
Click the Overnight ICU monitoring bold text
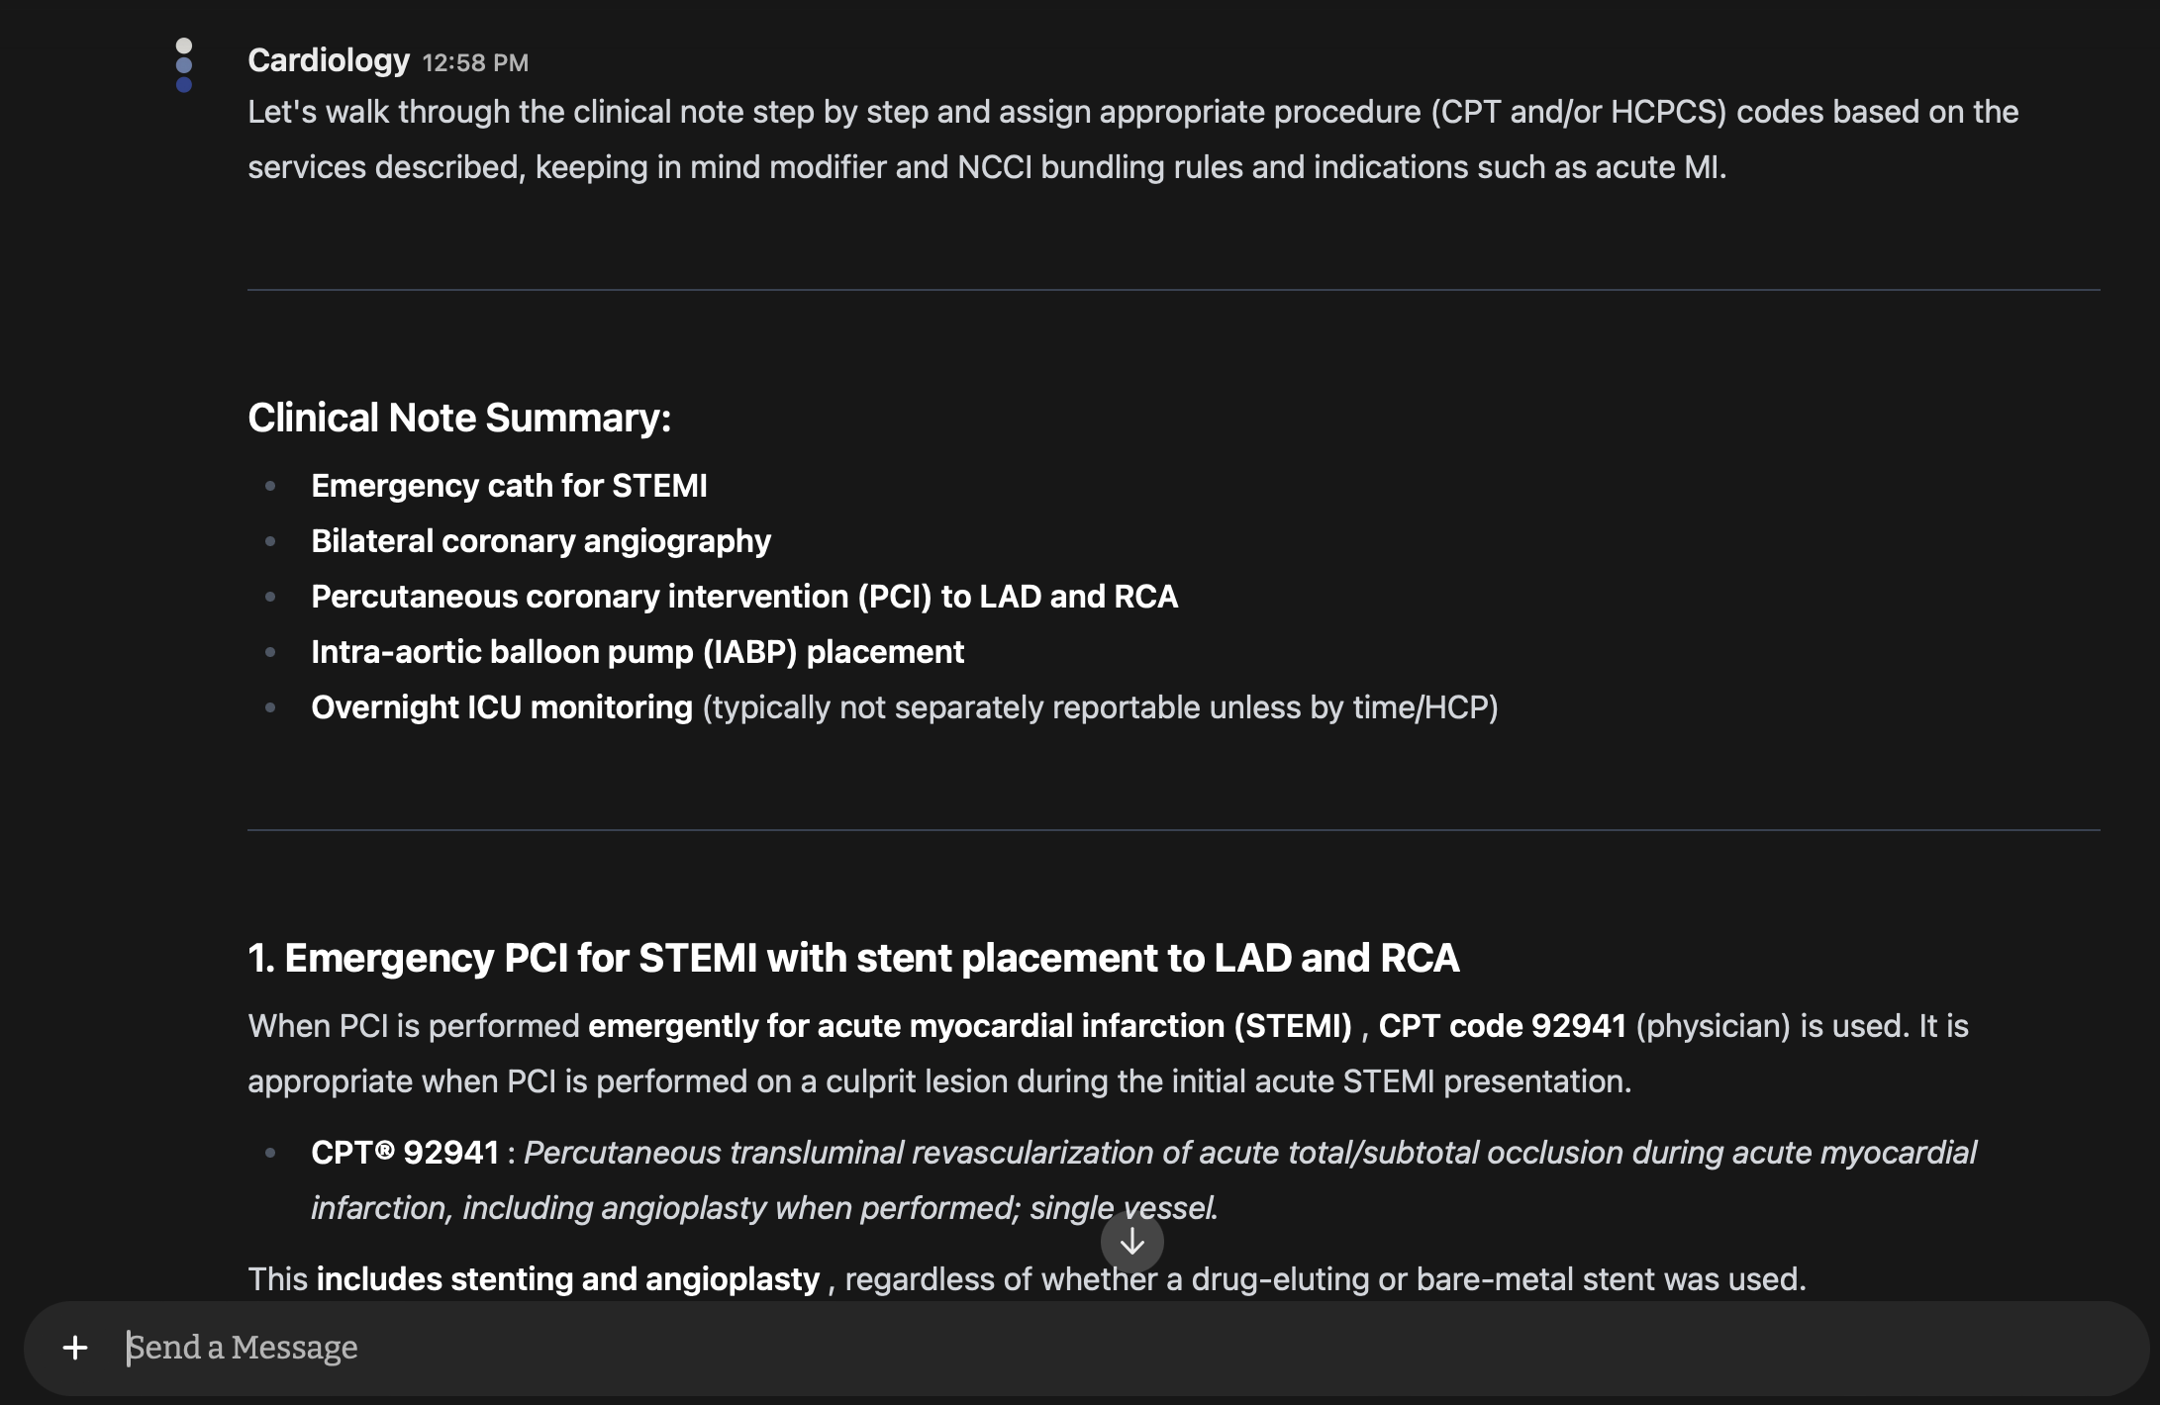pos(501,707)
